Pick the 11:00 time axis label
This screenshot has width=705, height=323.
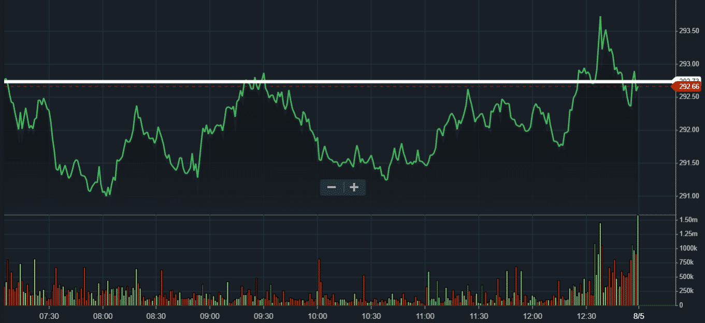coord(425,316)
